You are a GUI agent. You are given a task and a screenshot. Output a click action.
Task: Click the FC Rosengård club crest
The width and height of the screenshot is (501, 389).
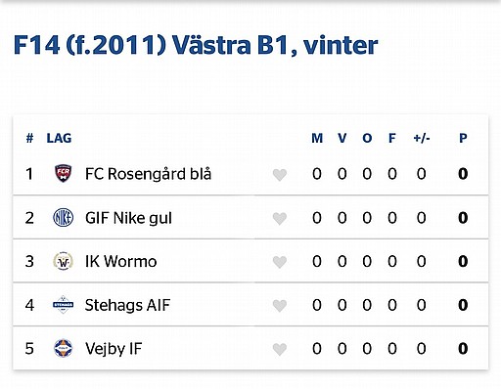point(64,173)
